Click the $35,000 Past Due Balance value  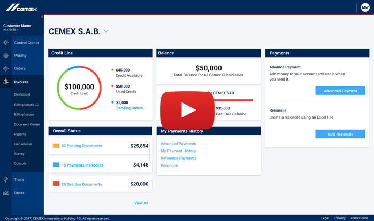tap(223, 108)
